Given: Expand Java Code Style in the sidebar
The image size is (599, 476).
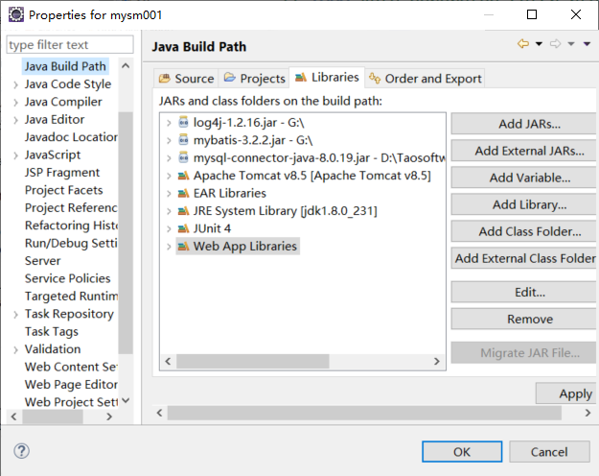Looking at the screenshot, I should (15, 84).
